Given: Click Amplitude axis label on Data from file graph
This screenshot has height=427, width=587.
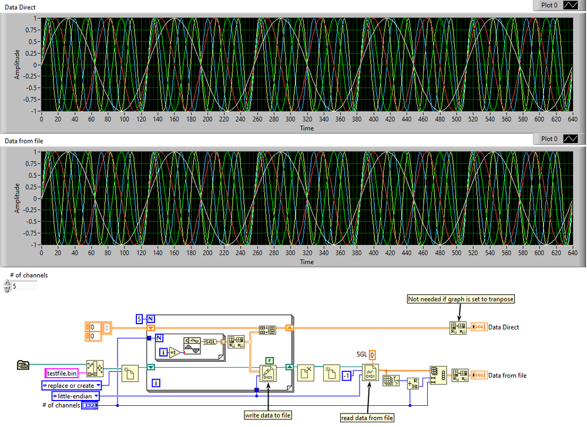Looking at the screenshot, I should [17, 199].
